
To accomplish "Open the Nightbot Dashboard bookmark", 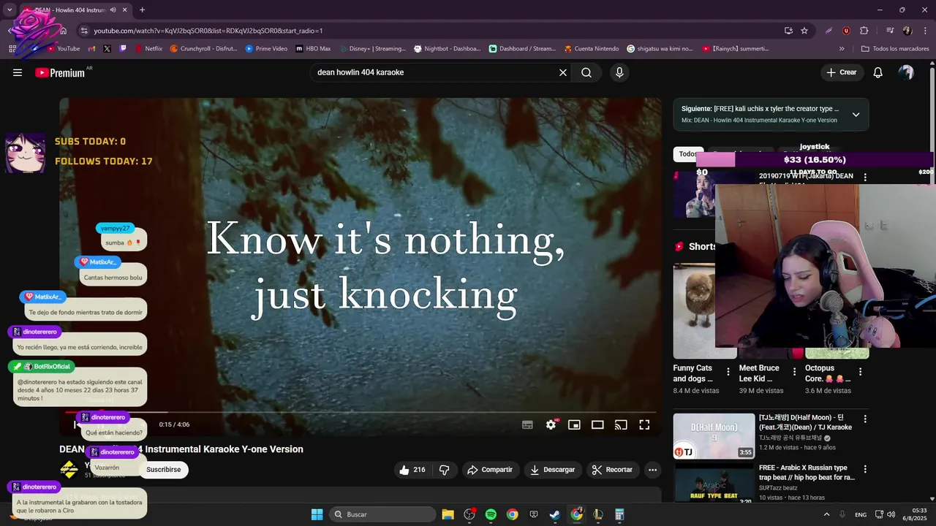I will (x=448, y=49).
